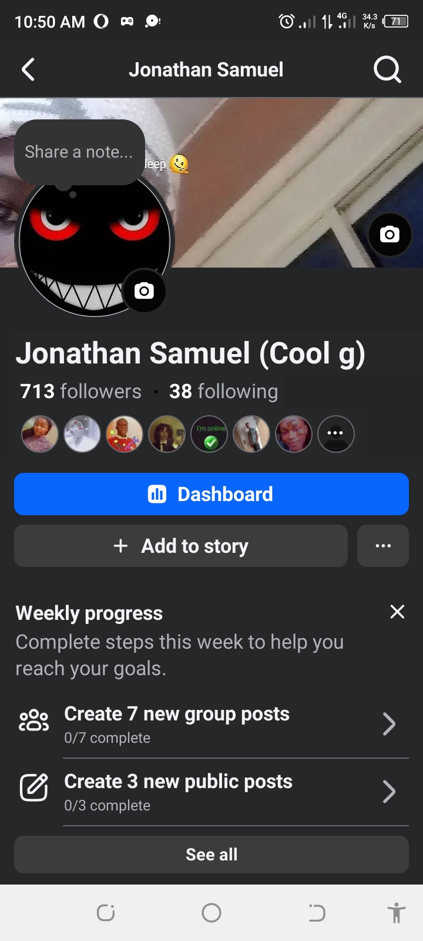Tap the Share a note bubble
Image resolution: width=423 pixels, height=941 pixels.
tap(79, 152)
